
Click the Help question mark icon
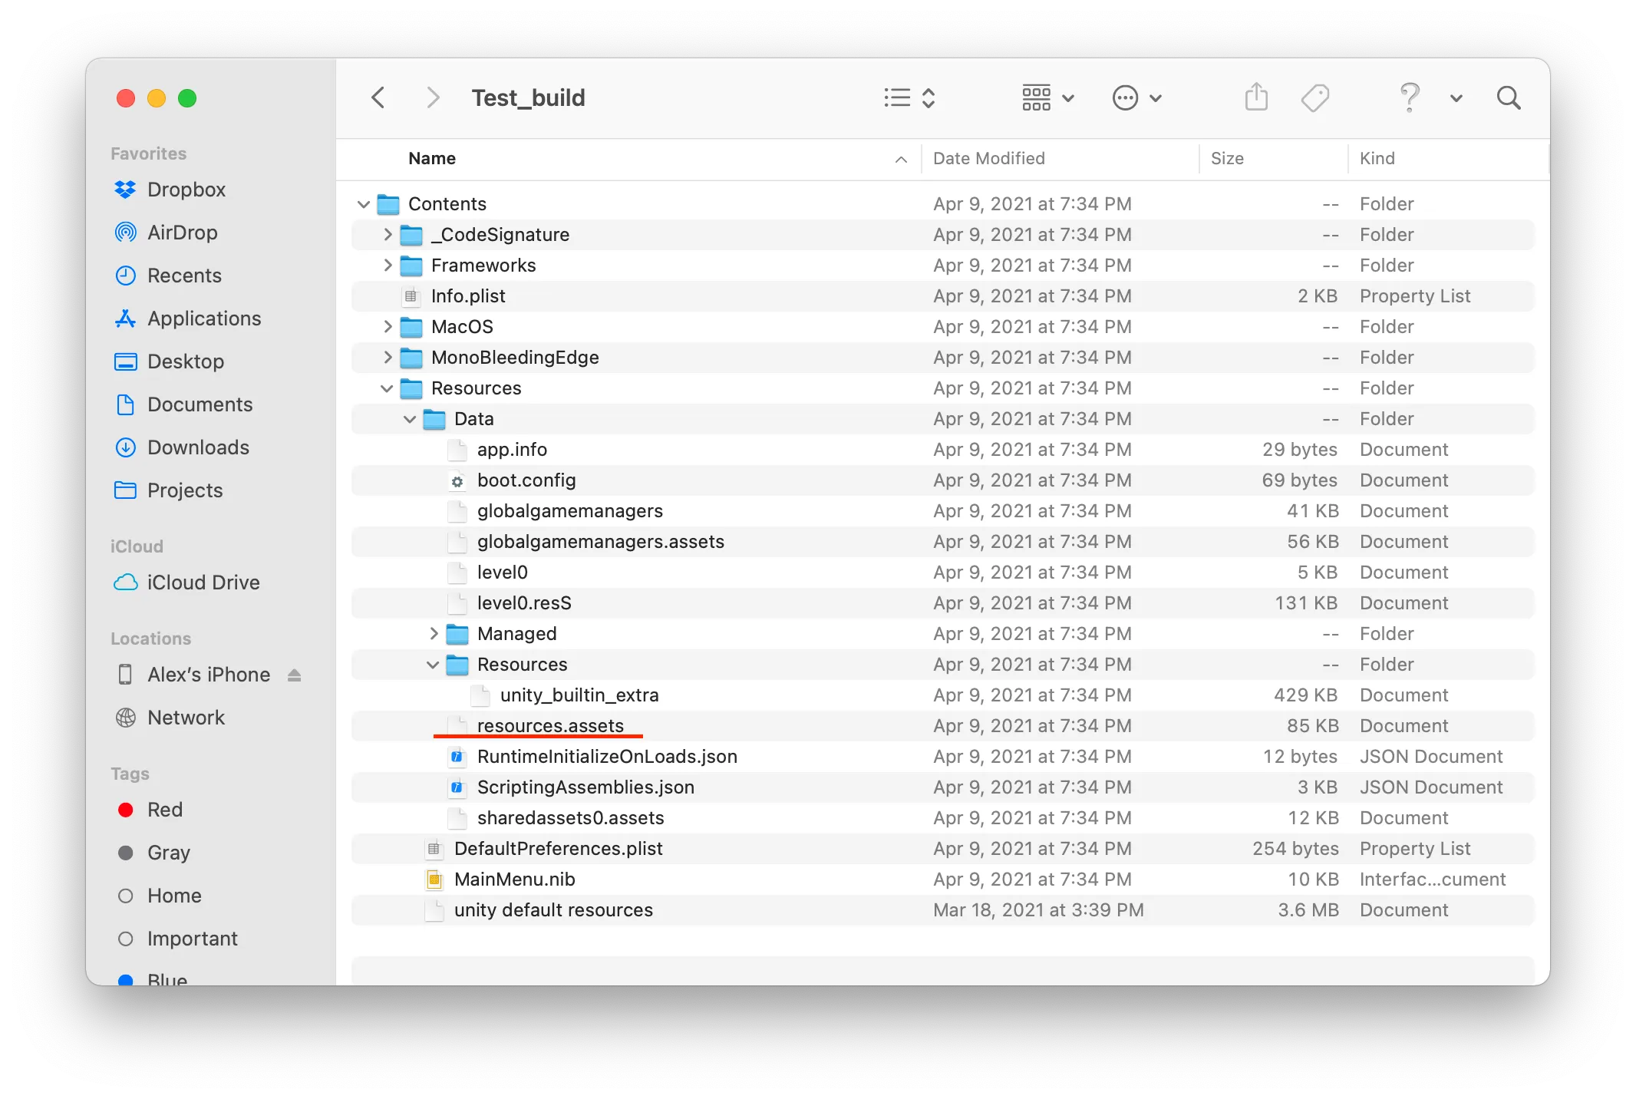tap(1409, 97)
